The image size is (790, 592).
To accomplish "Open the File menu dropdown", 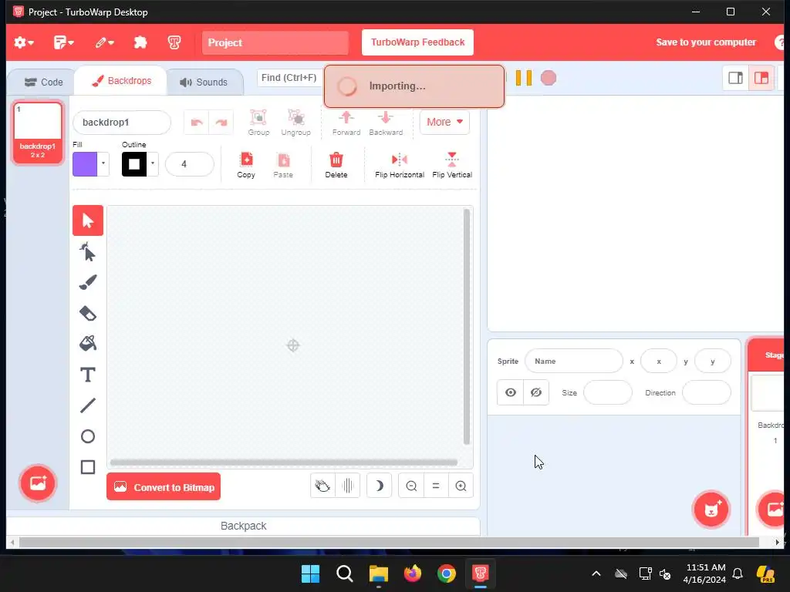I will click(x=63, y=42).
